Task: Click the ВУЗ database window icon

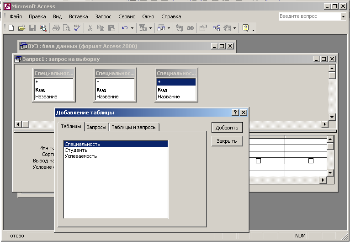Action: pyautogui.click(x=23, y=46)
